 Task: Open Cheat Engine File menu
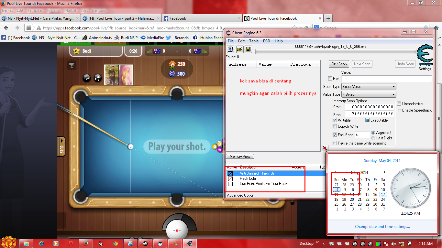point(231,41)
